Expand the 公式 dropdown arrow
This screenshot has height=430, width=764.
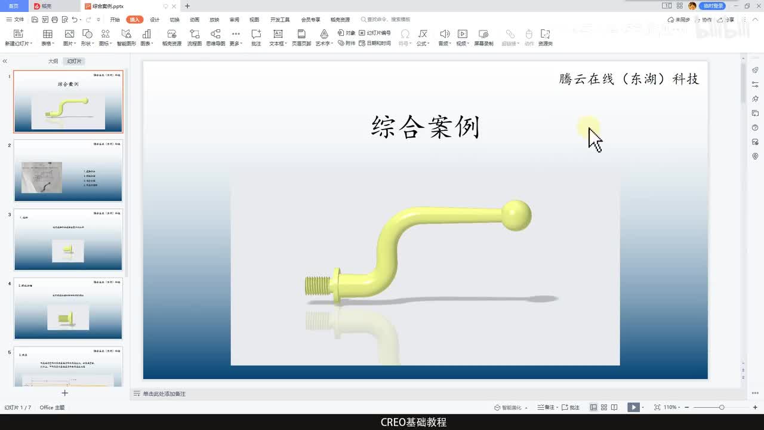click(428, 44)
